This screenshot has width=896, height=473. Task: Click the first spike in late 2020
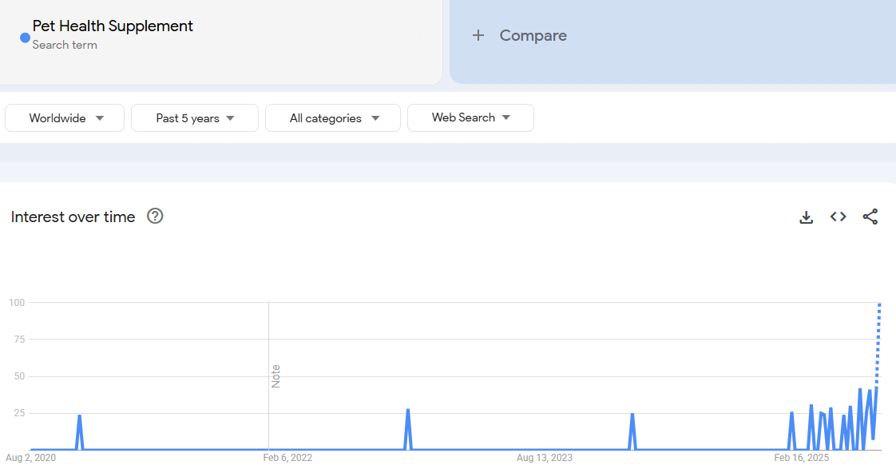click(79, 417)
